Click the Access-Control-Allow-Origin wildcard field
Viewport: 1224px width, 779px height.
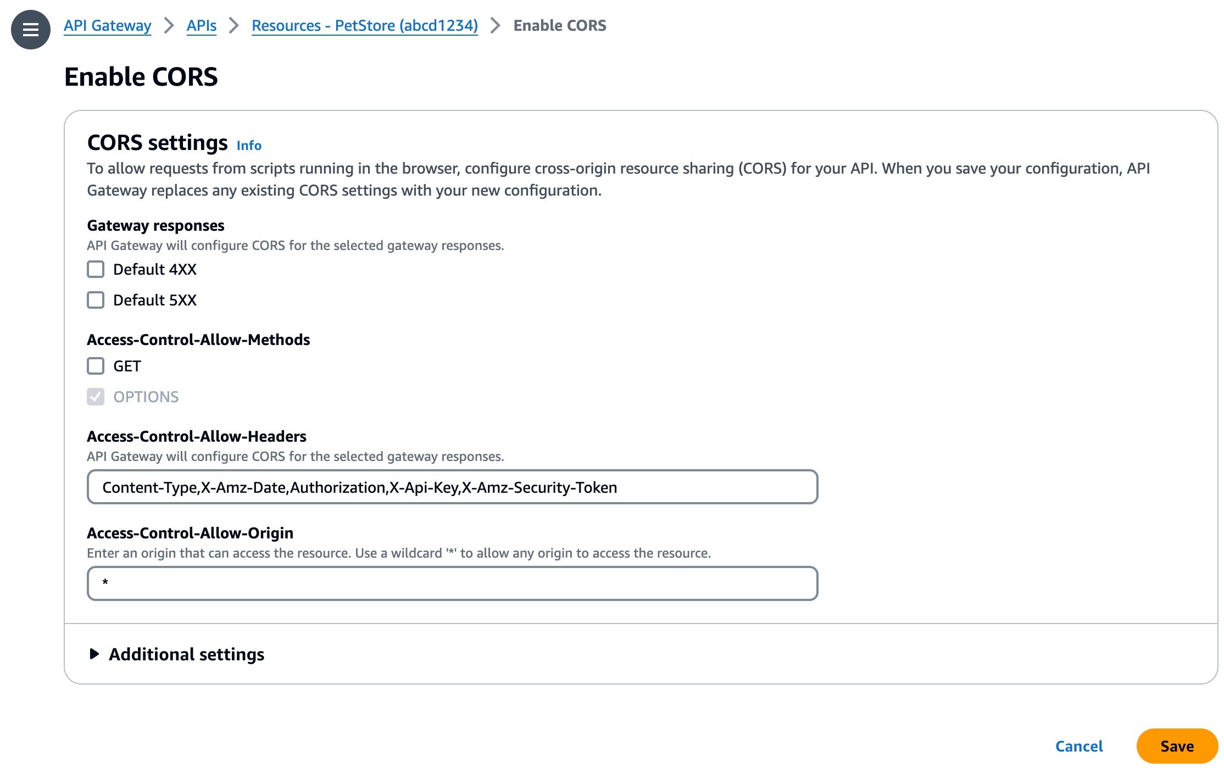452,582
